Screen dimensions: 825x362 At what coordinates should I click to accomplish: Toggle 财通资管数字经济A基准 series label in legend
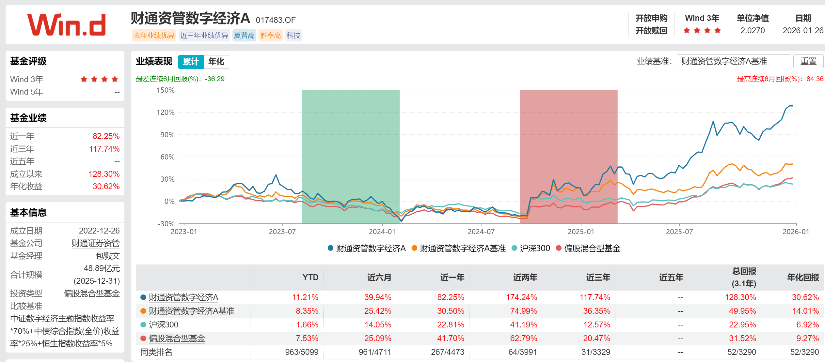[x=463, y=248]
